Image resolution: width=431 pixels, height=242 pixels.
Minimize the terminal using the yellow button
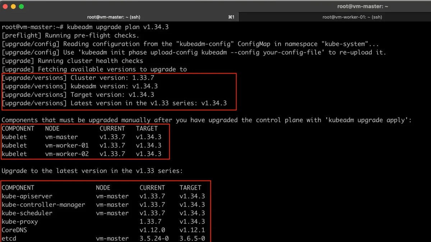(13, 6)
